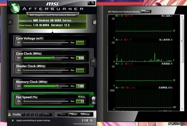
Task: Click the Core Clock (MHz) label
Action: [29, 54]
